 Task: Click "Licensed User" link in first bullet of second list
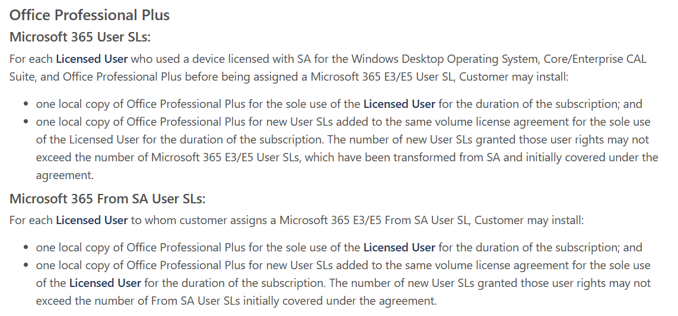(x=399, y=247)
